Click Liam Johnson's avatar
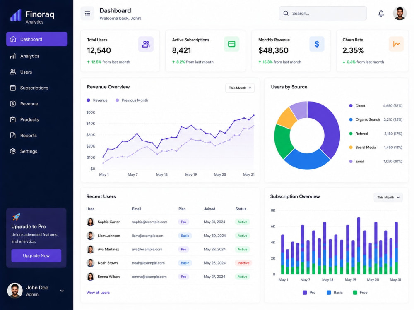Viewport: 414px width, 310px height. click(x=90, y=236)
